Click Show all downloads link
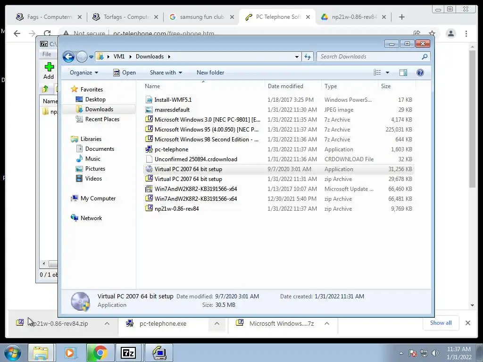The width and height of the screenshot is (483, 362). pyautogui.click(x=441, y=323)
